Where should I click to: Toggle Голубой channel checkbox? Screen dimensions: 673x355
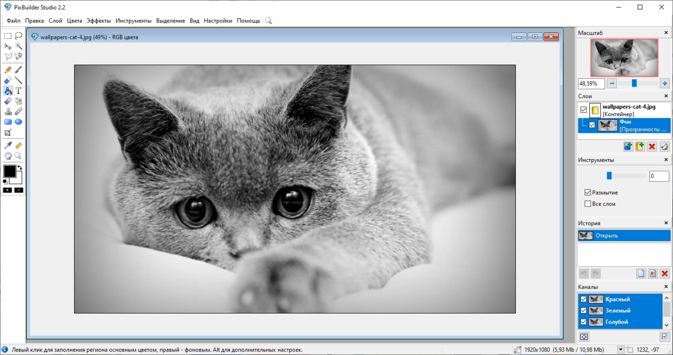pyautogui.click(x=583, y=322)
